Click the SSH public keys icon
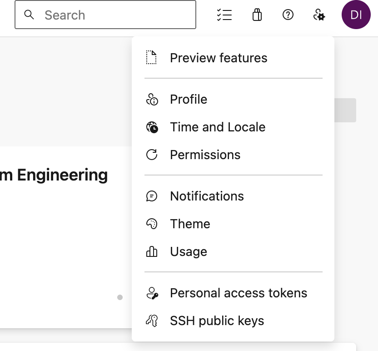Viewport: 378px width, 351px height. coord(152,321)
